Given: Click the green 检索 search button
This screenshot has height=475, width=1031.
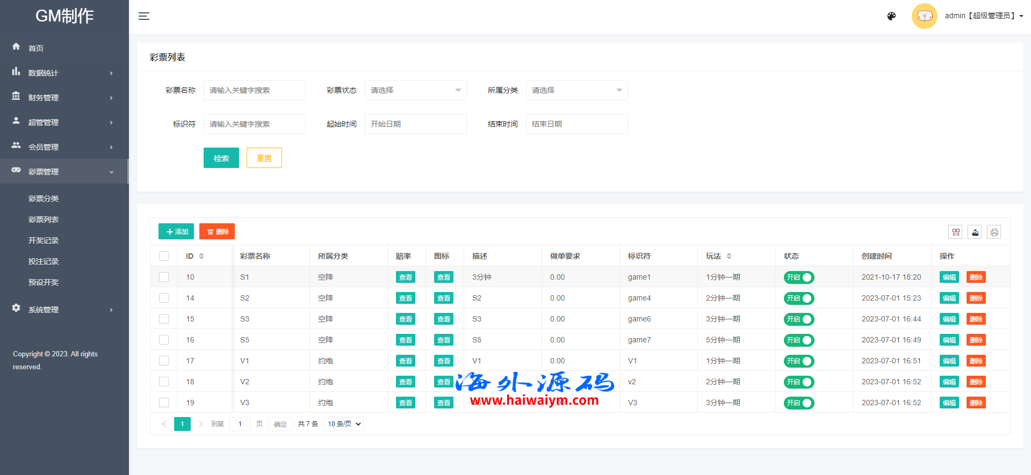Looking at the screenshot, I should click(221, 158).
